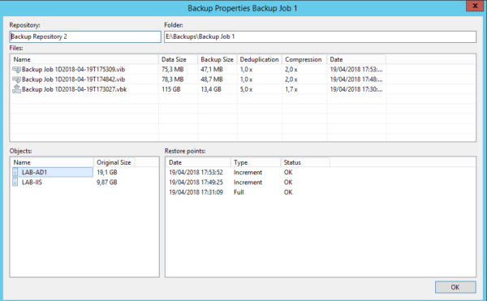Select restore point 19/04/2018 17:31:09
The height and width of the screenshot is (301, 487).
[196, 192]
